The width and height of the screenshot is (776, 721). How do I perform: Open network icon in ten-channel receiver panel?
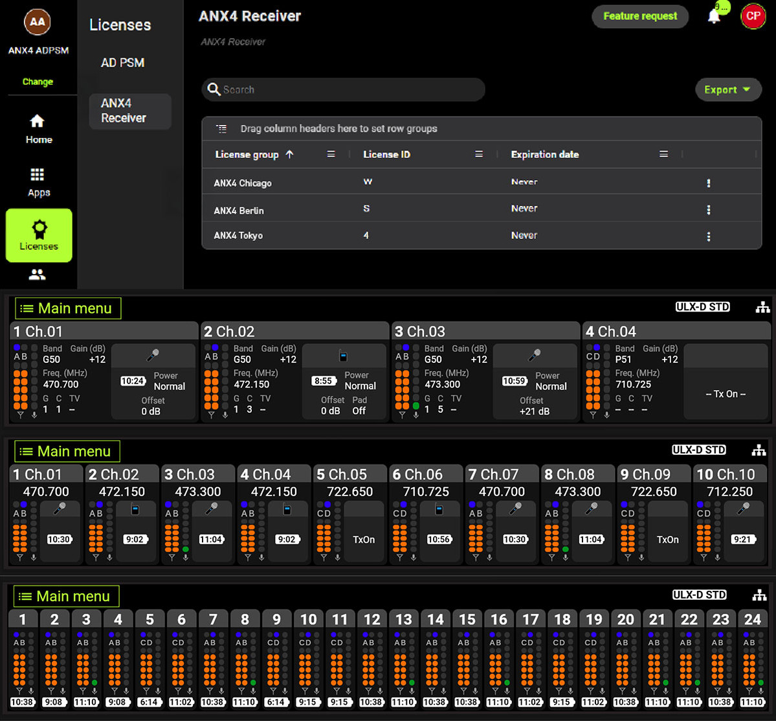(758, 450)
